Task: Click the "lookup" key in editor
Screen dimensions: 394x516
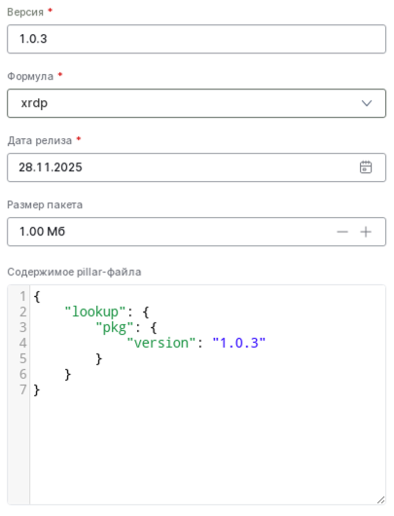Action: [x=95, y=312]
